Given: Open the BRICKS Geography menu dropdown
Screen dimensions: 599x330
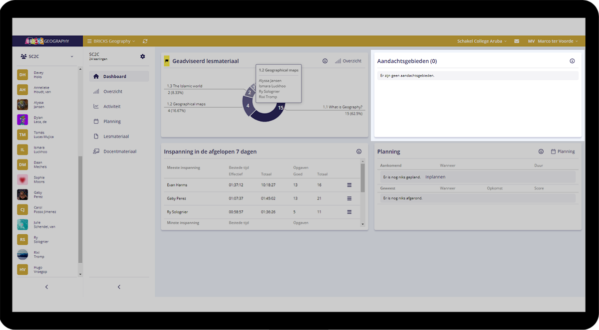Looking at the screenshot, I should [111, 41].
